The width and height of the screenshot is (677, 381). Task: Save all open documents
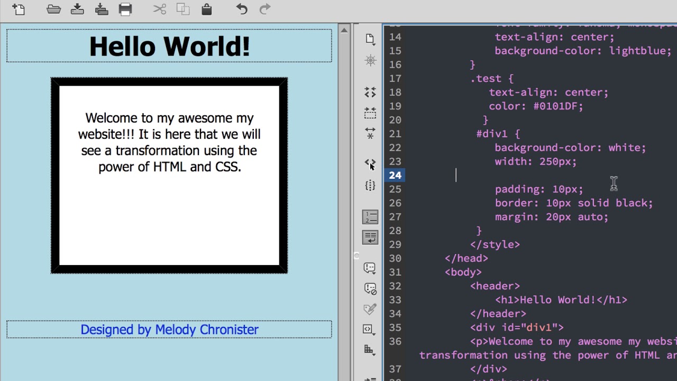tap(102, 9)
